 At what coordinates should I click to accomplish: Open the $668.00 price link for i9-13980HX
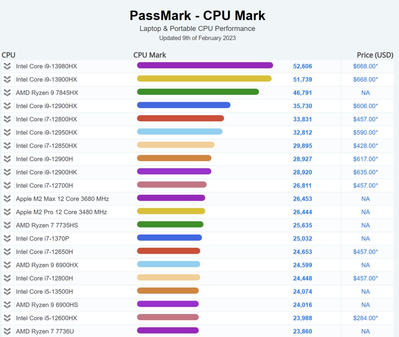click(x=365, y=65)
